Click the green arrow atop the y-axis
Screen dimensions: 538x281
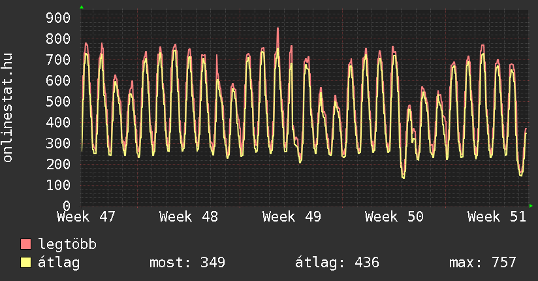tap(82, 7)
